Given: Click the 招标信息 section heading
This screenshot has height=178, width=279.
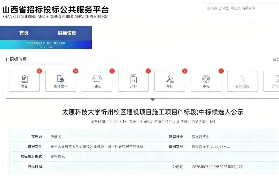Looking at the screenshot, I should pyautogui.click(x=18, y=59).
